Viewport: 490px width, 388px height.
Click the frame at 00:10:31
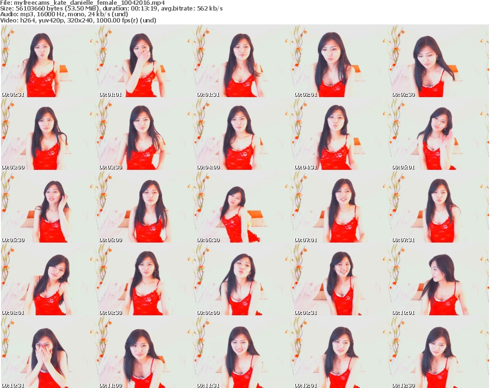pyautogui.click(x=49, y=352)
